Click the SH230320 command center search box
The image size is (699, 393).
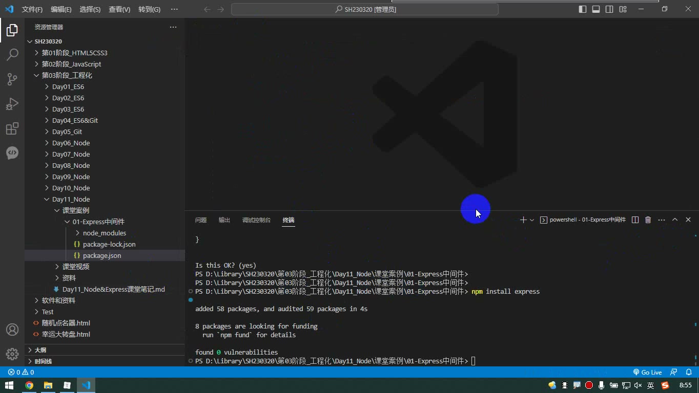tap(365, 9)
